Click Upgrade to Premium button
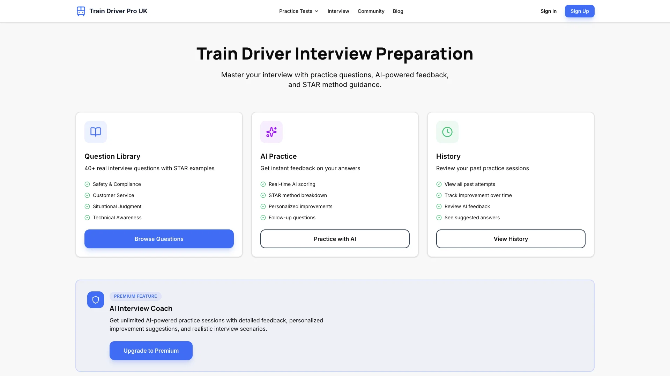The width and height of the screenshot is (670, 376). pos(151,351)
